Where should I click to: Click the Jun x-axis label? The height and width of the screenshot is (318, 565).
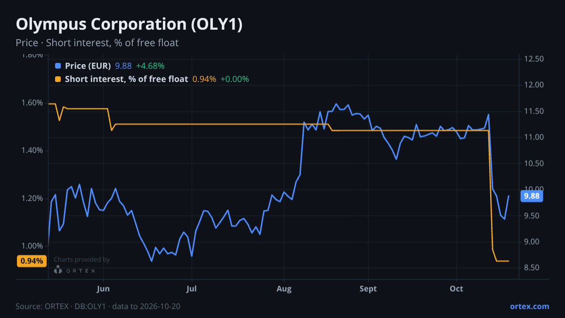coord(103,289)
